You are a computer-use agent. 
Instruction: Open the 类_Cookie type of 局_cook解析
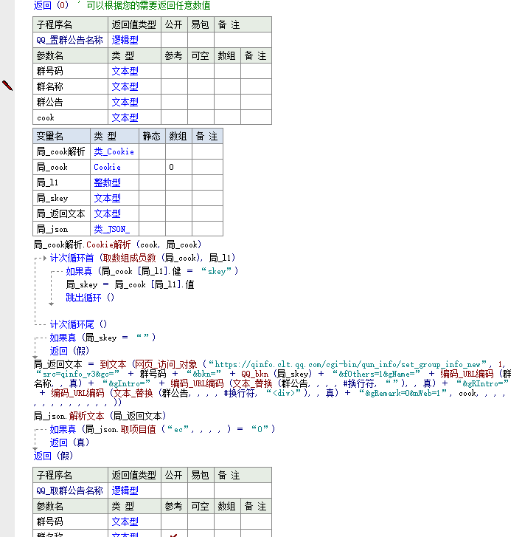114,151
